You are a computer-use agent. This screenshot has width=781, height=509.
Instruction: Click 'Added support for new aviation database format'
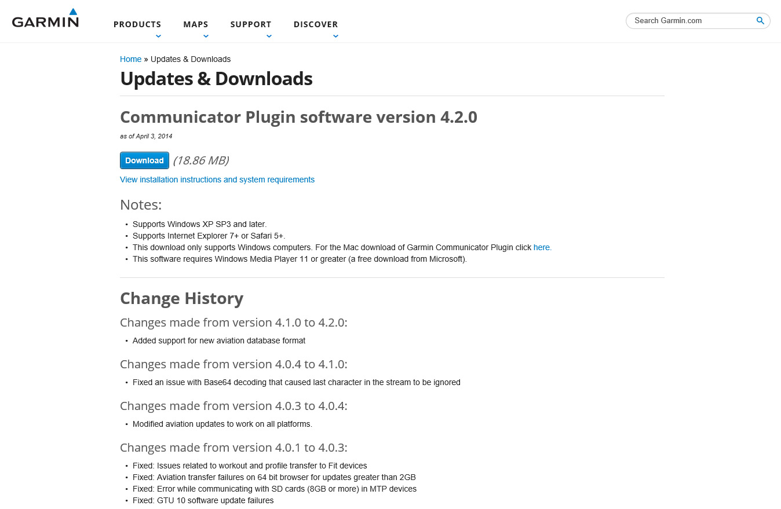[219, 340]
